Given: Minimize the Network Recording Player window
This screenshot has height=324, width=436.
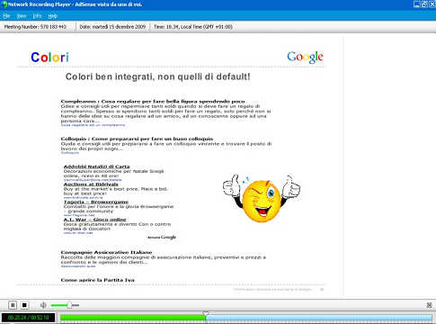Looking at the screenshot, I should pyautogui.click(x=417, y=4).
